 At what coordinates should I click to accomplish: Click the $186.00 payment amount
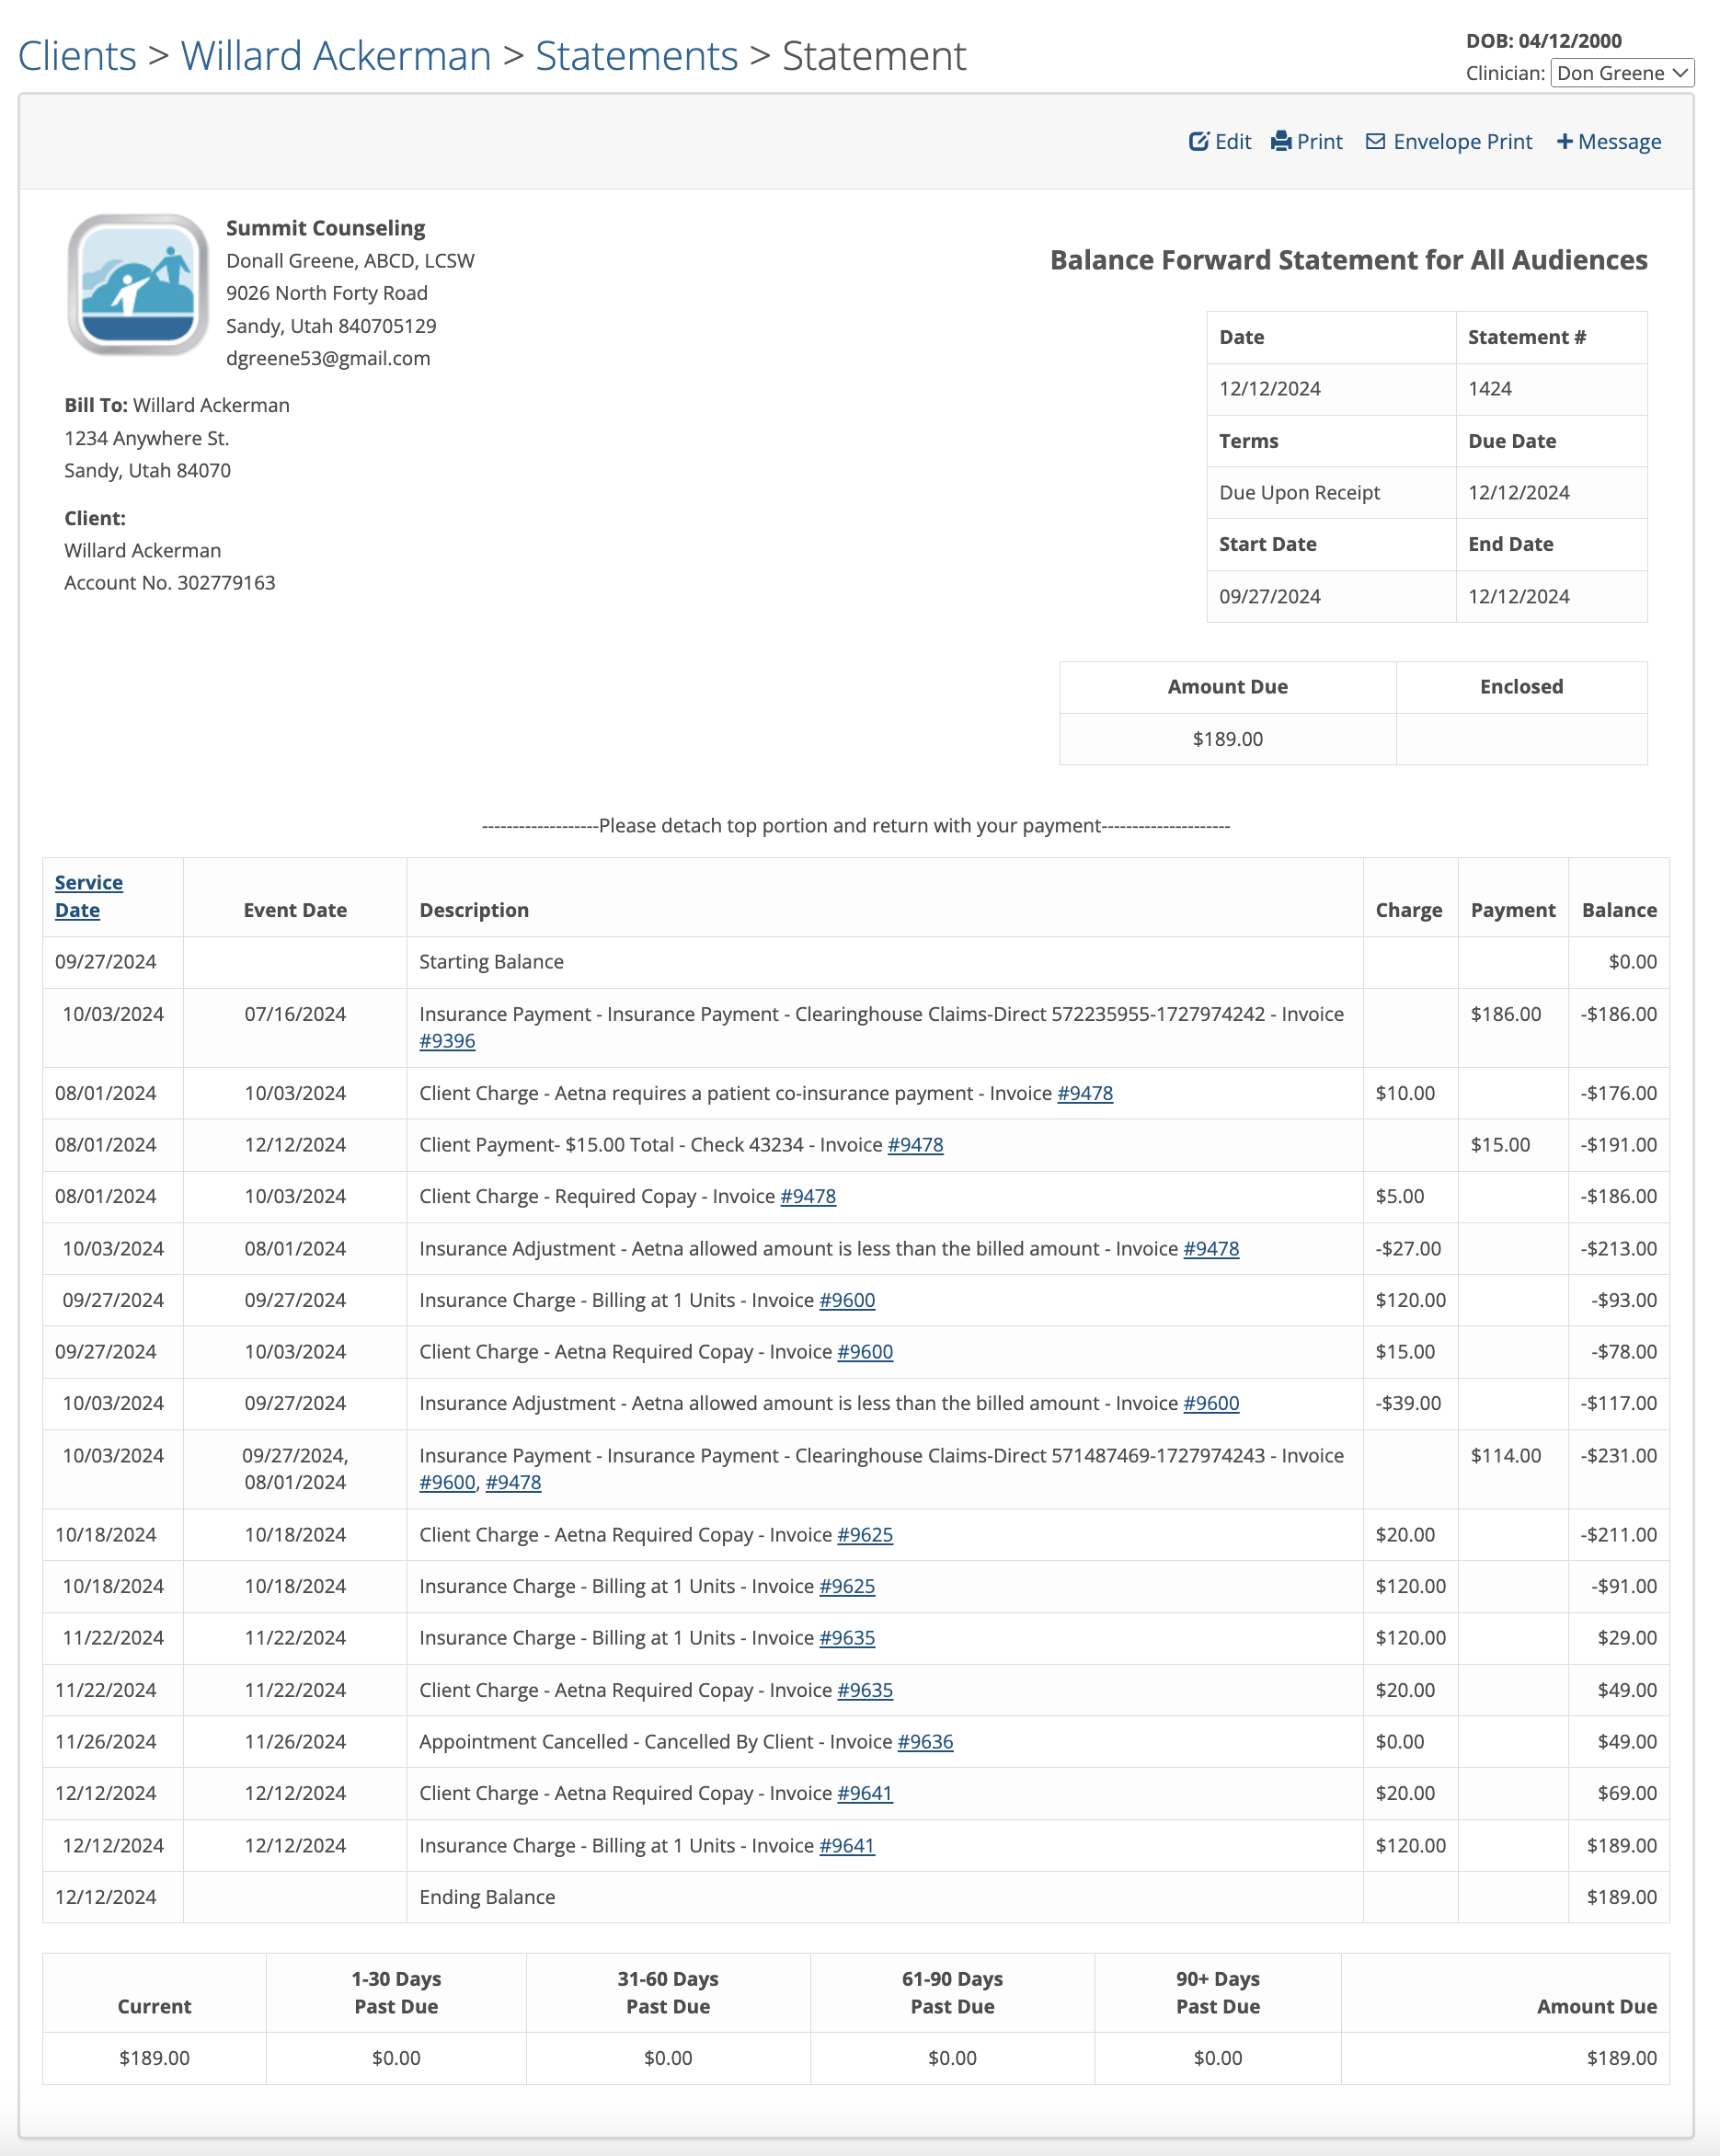1505,1014
